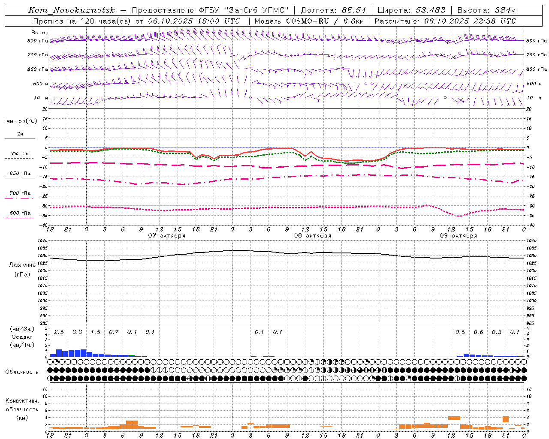
Task: Select the Облачность panel label
Action: tap(22, 372)
